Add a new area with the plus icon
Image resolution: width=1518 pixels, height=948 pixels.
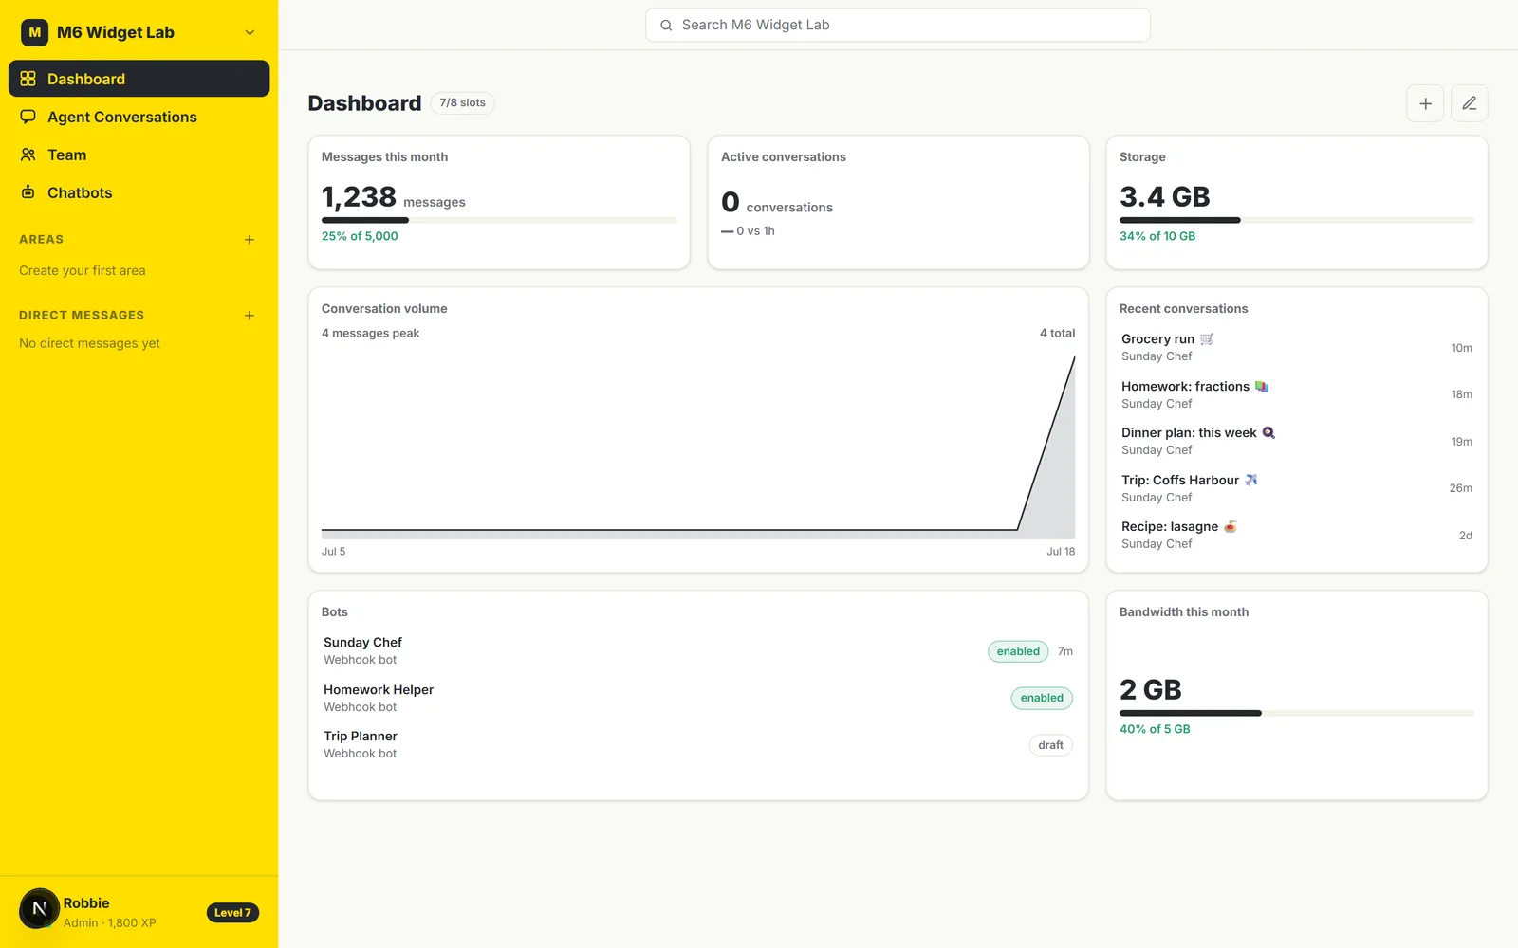[x=250, y=240]
